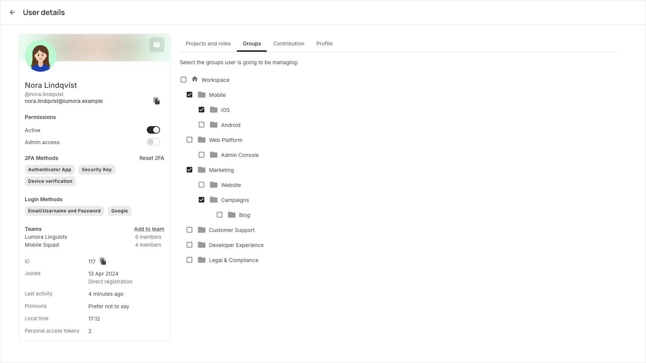Click the Developer Experience folder icon
The height and width of the screenshot is (363, 646).
coord(202,245)
